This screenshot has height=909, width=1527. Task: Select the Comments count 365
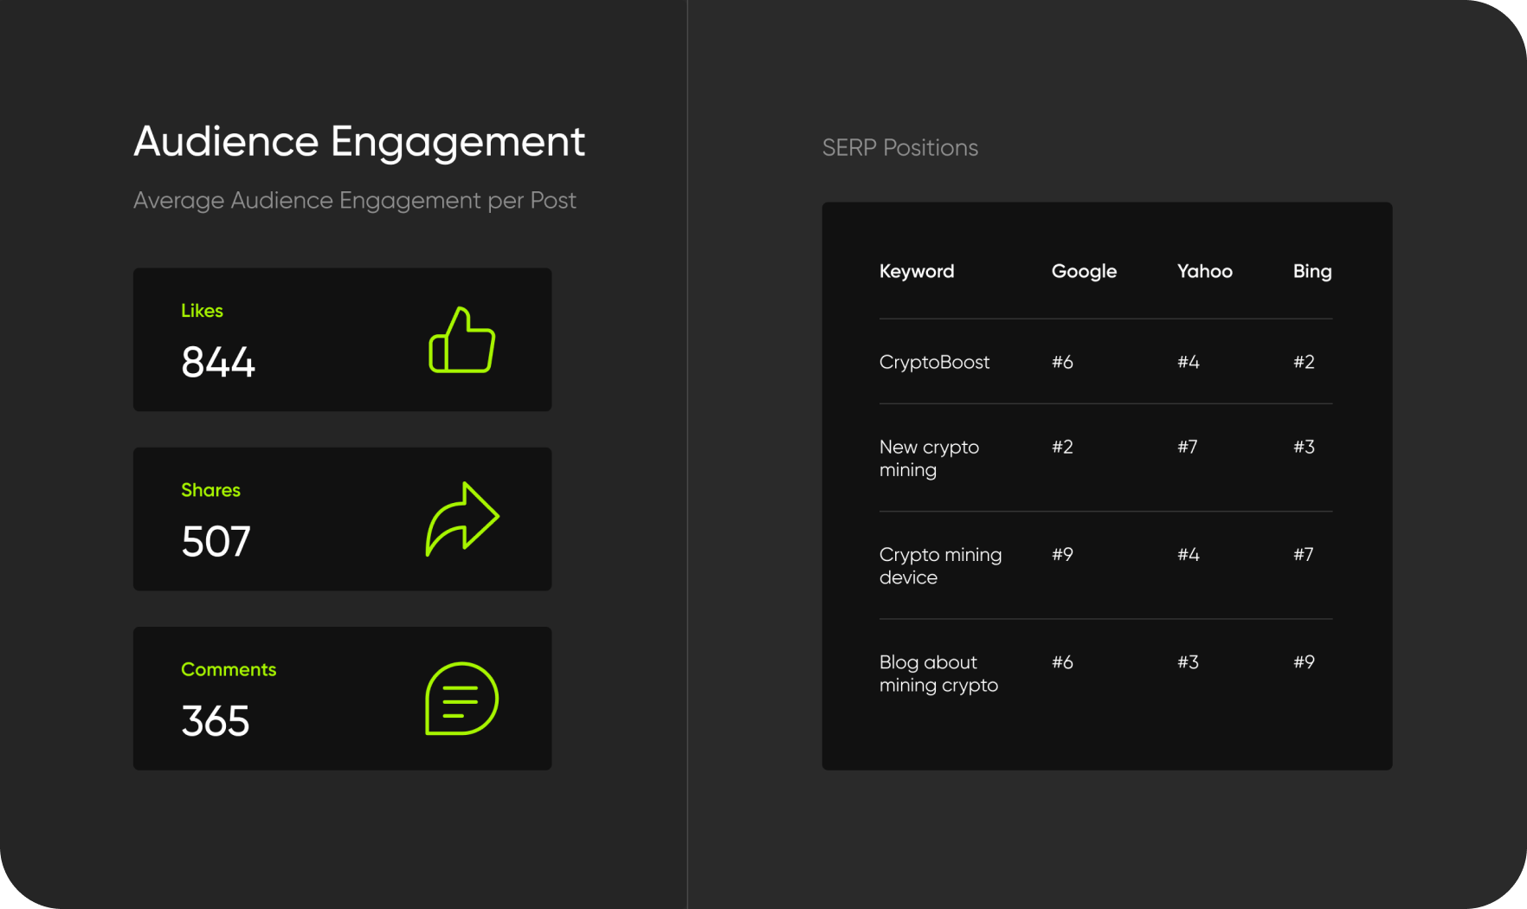pos(216,721)
